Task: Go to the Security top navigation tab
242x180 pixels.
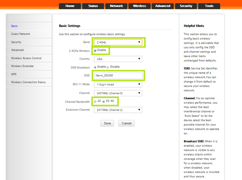Action: pyautogui.click(x=186, y=6)
